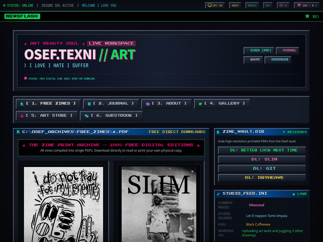The height and width of the screenshot is (242, 323).
Task: Click the green star in newsflash ticker
Action: [x=307, y=16]
